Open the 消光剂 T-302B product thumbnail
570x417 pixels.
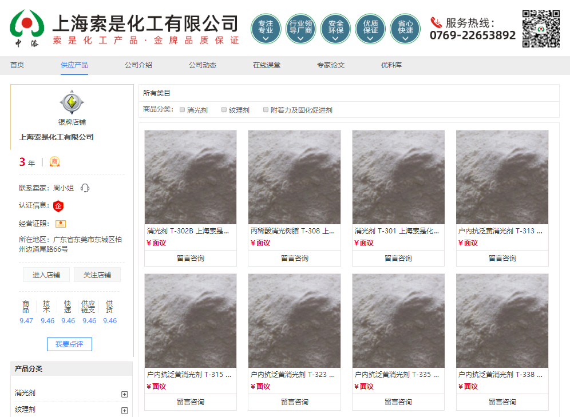191,177
